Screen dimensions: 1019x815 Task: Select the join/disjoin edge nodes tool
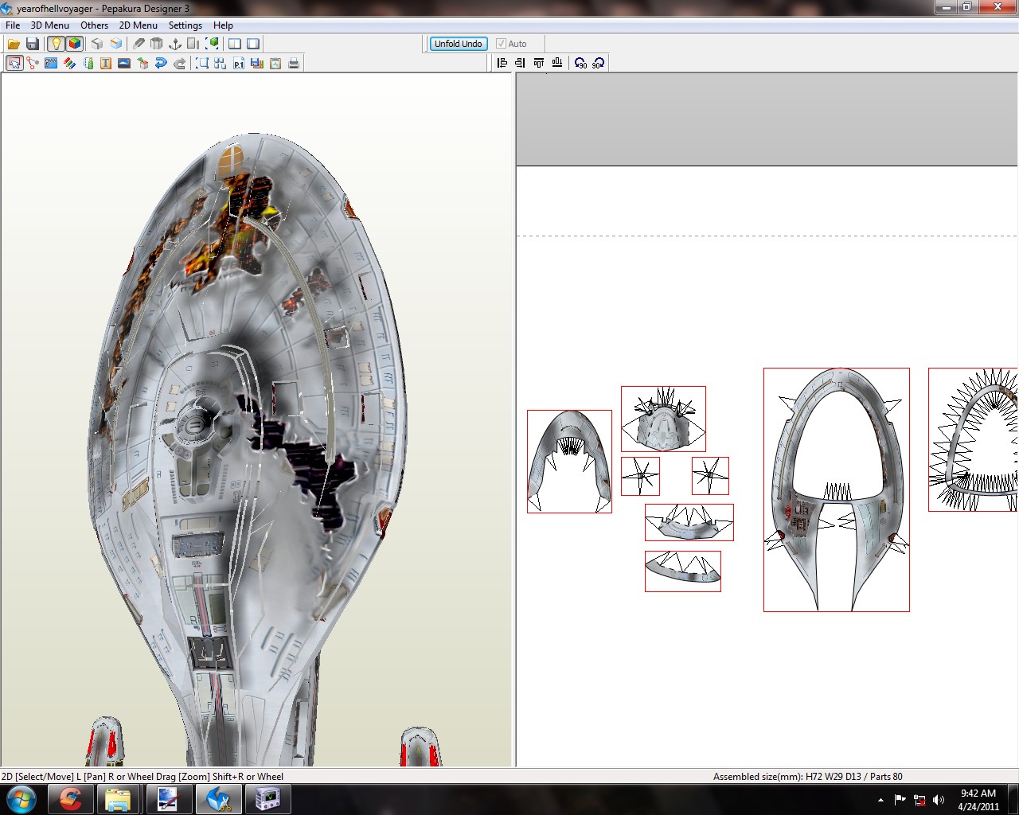pyautogui.click(x=33, y=63)
